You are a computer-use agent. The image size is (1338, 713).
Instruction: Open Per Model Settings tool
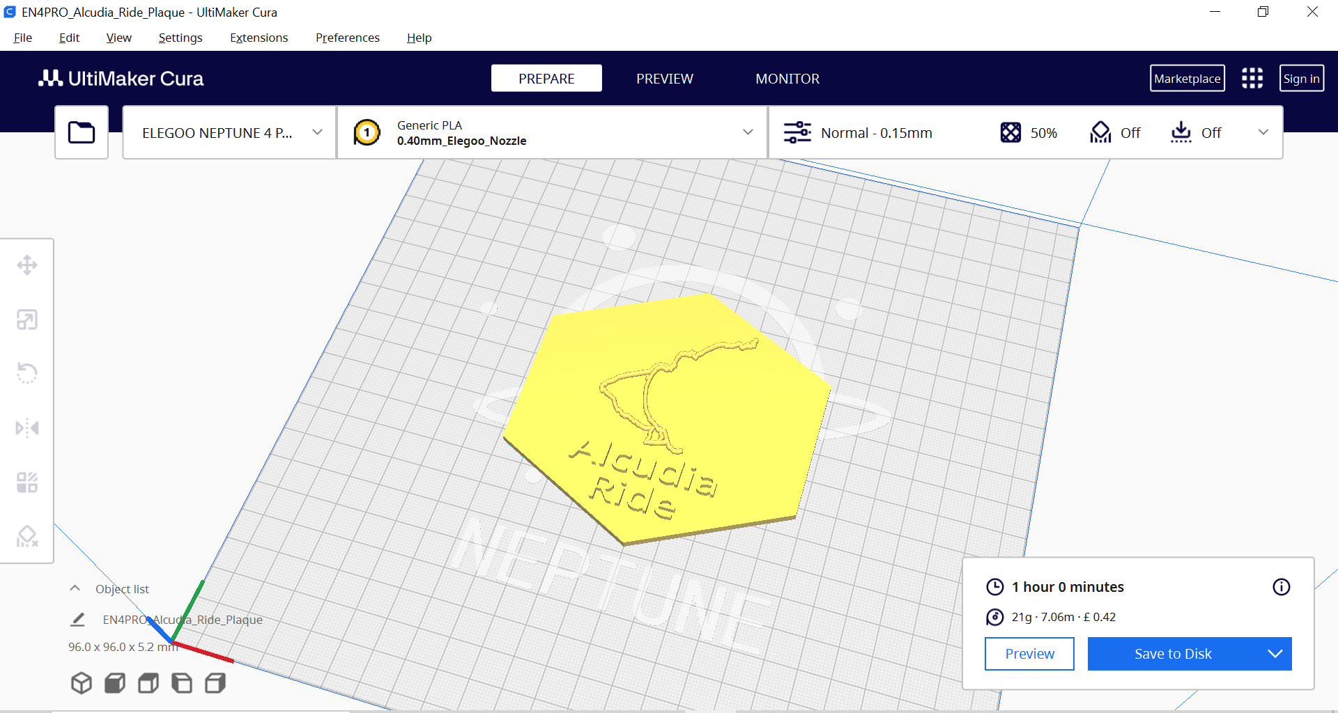27,482
